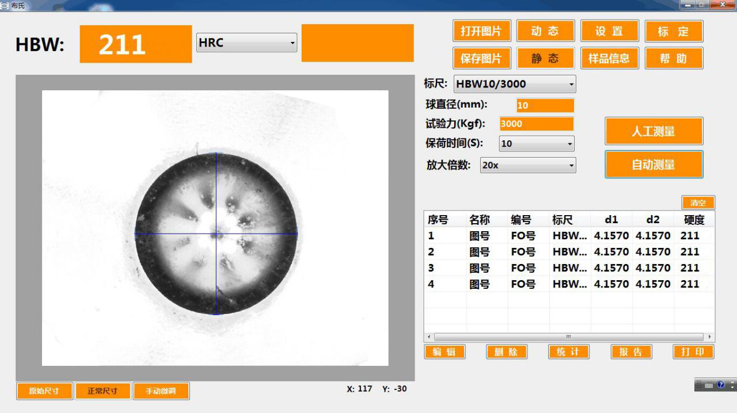737x413 pixels.
Task: Switch to 动态 (live) mode
Action: (545, 32)
